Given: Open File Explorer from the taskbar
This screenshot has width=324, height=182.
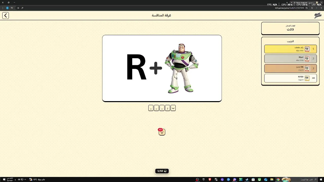Looking at the screenshot, I should [272, 179].
